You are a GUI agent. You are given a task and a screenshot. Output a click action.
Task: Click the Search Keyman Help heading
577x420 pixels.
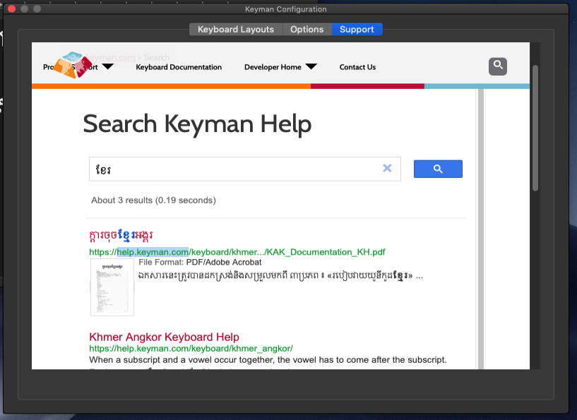pos(197,124)
